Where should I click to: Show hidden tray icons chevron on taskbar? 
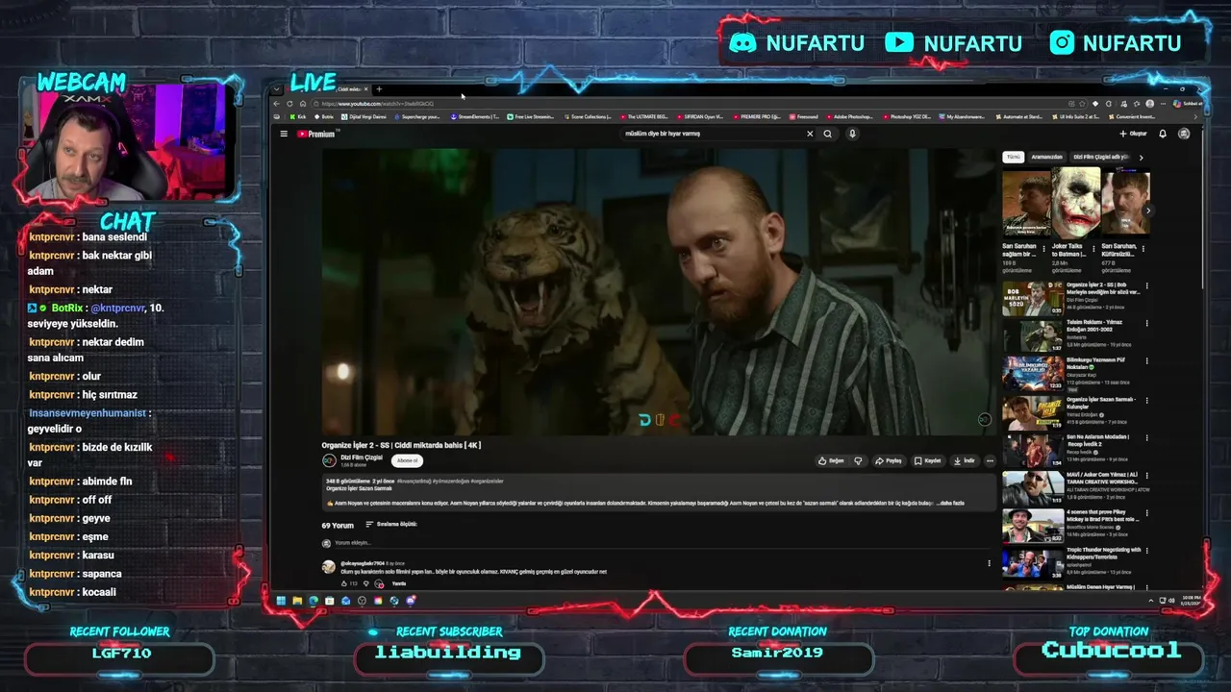click(1150, 601)
